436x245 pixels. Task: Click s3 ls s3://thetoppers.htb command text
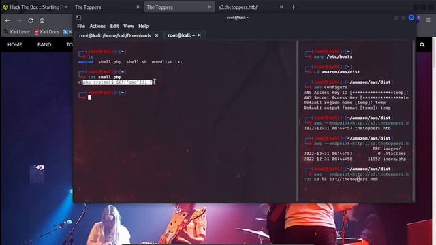tap(346, 179)
